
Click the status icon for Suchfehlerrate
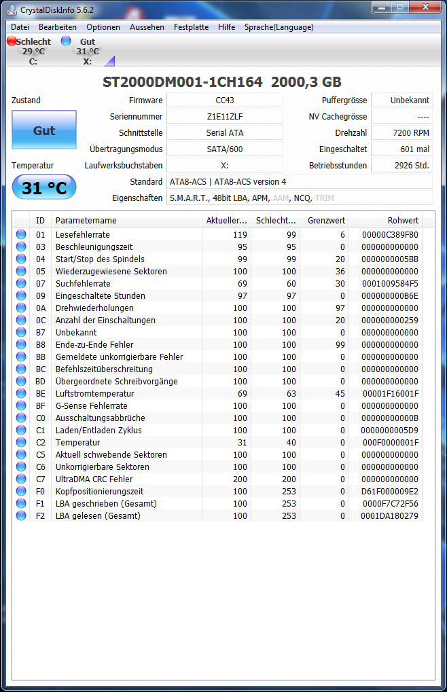21,283
